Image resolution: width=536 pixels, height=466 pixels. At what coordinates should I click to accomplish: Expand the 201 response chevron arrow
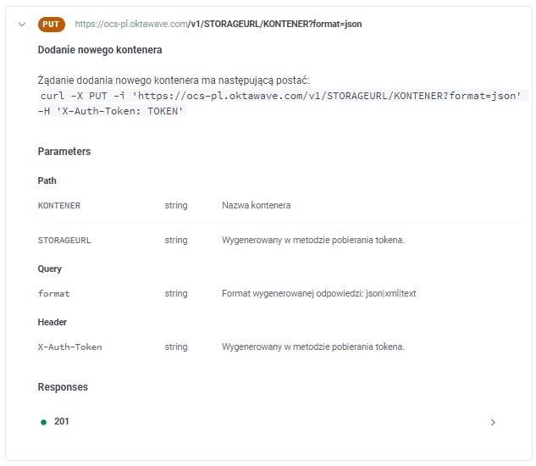tap(493, 422)
